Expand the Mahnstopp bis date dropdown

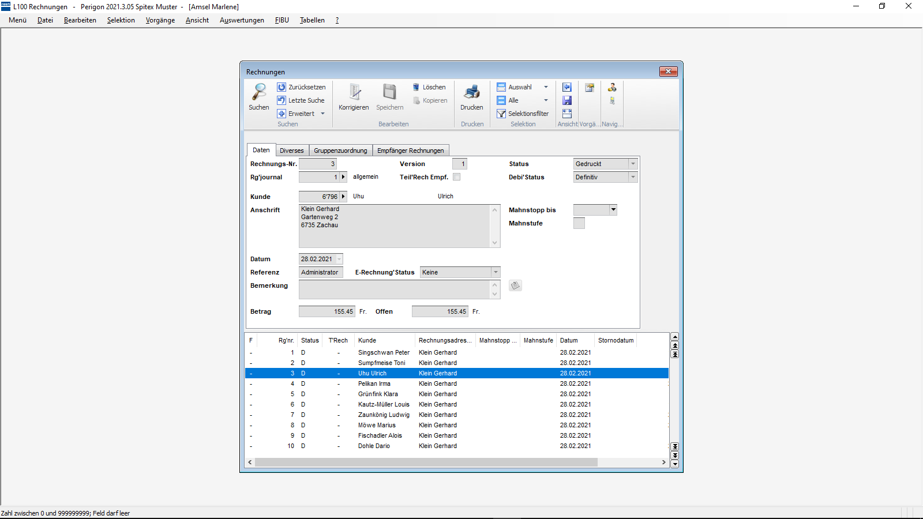613,210
